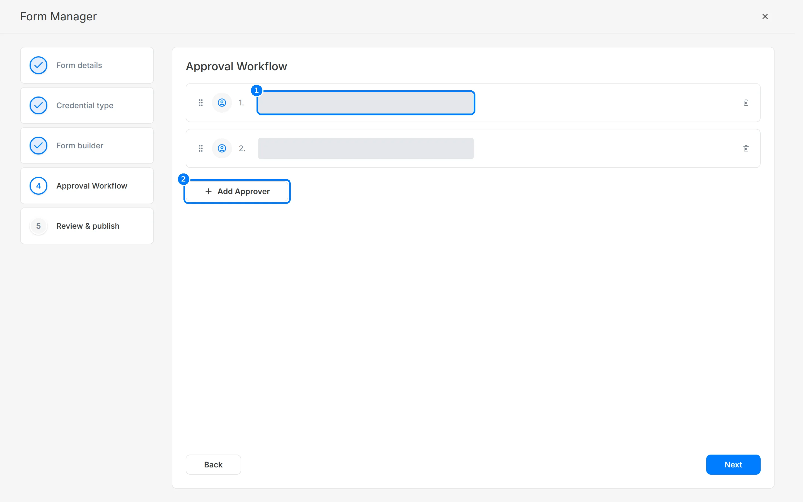Select the Approval Workflow step
The image size is (803, 502).
pos(87,186)
